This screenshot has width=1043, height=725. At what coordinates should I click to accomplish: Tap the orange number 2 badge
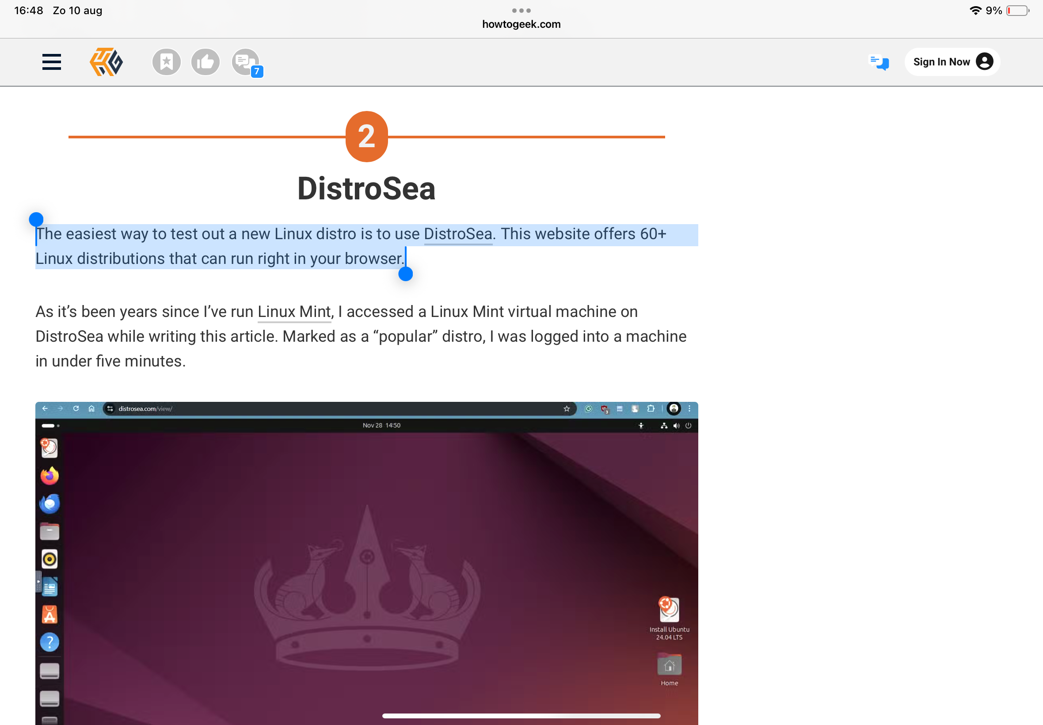coord(367,136)
